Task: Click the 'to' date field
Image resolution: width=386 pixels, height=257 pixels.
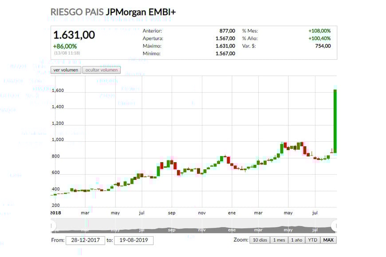Action: 134,241
